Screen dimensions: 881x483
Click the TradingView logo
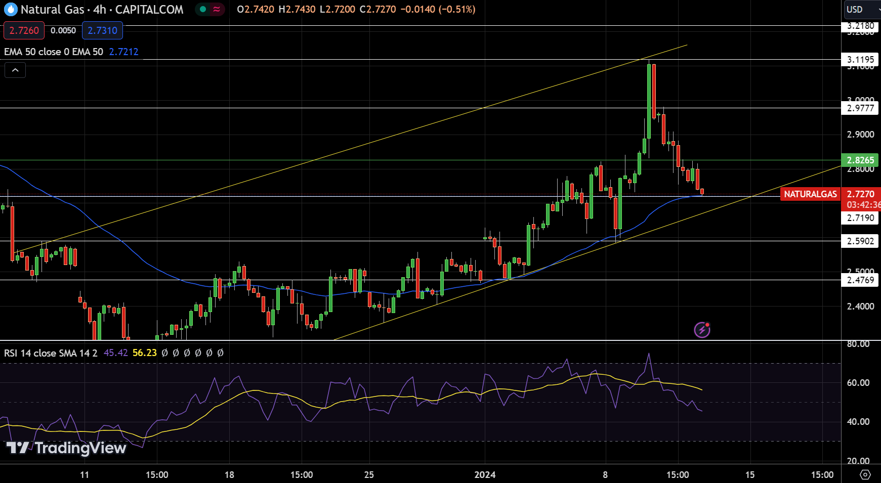coord(66,448)
